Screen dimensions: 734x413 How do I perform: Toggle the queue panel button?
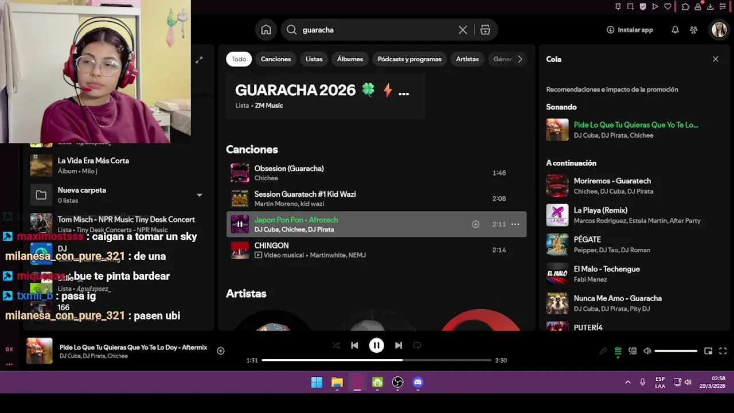[x=618, y=351]
